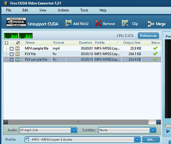Screen dimensions: 171x144
Task: Click the Add File(s) filmstrip icon
Action: click(68, 23)
